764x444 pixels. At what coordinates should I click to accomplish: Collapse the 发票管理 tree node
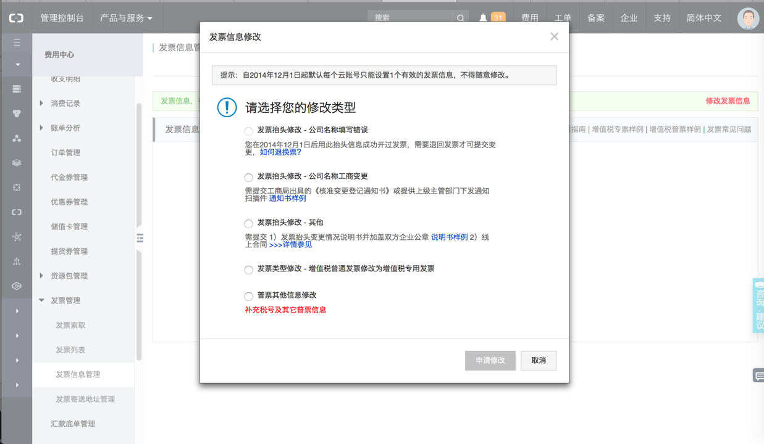point(41,300)
